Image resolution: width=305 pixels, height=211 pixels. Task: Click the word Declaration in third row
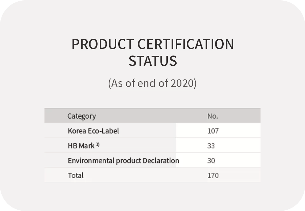click(161, 161)
